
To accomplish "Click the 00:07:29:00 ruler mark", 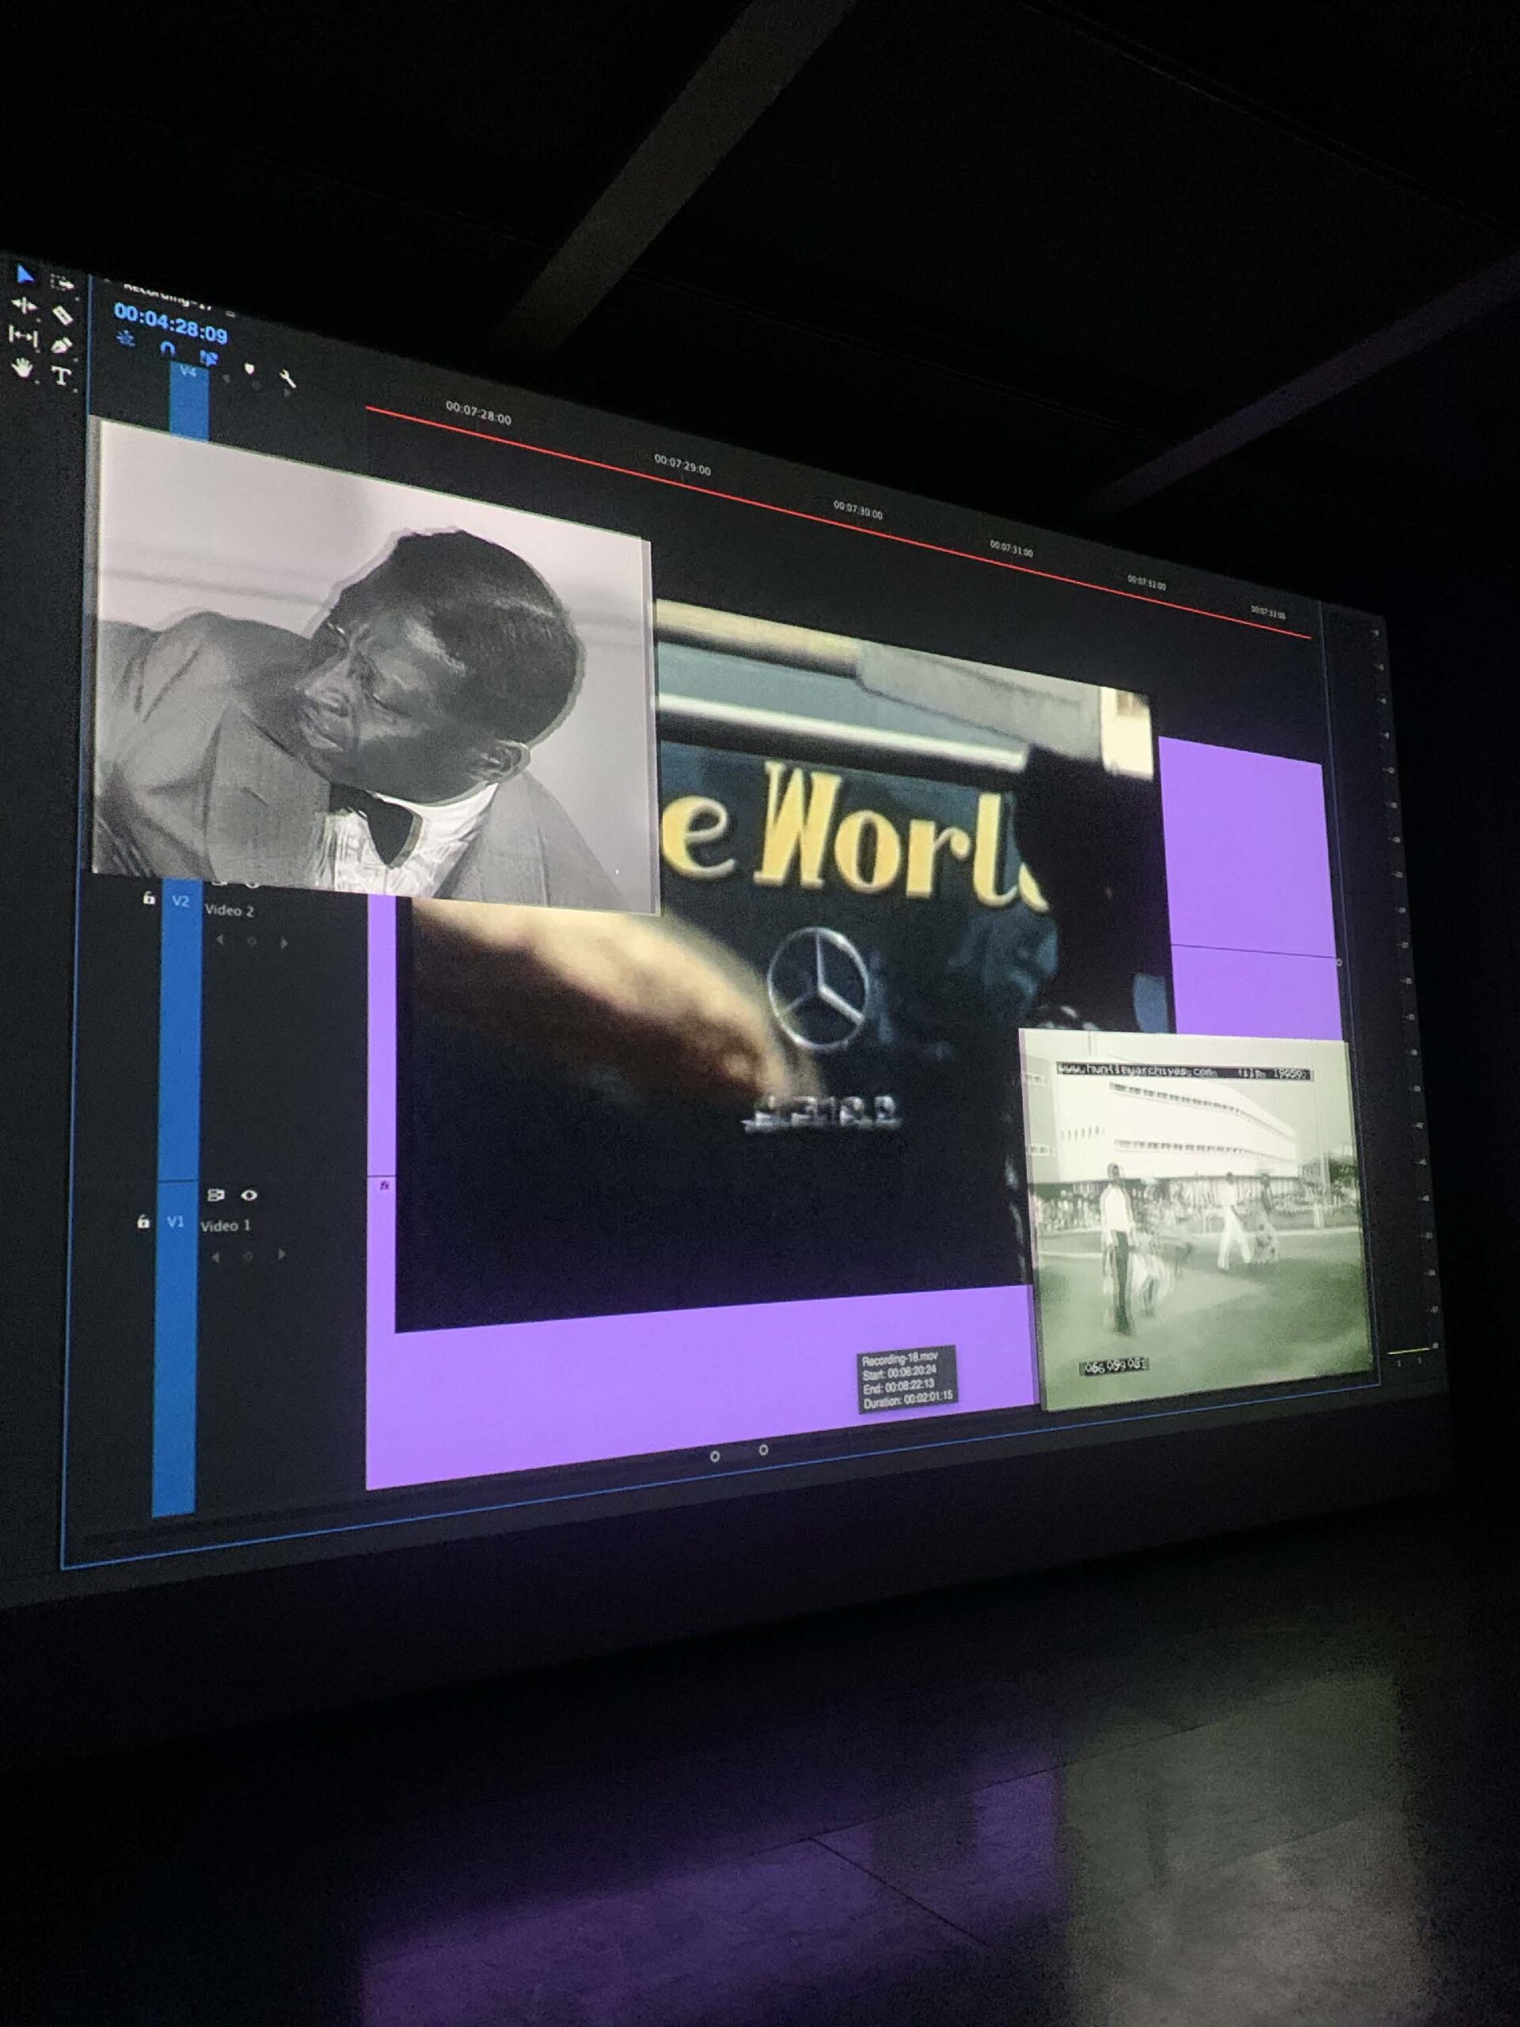I will (x=682, y=467).
